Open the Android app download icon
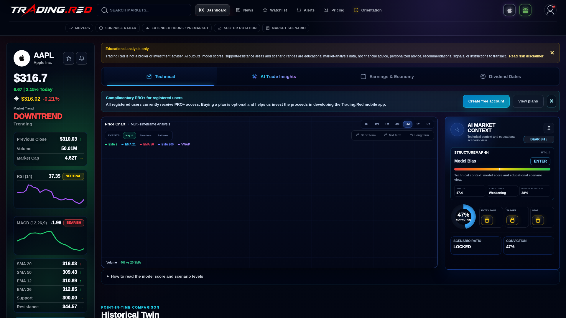 click(x=525, y=10)
